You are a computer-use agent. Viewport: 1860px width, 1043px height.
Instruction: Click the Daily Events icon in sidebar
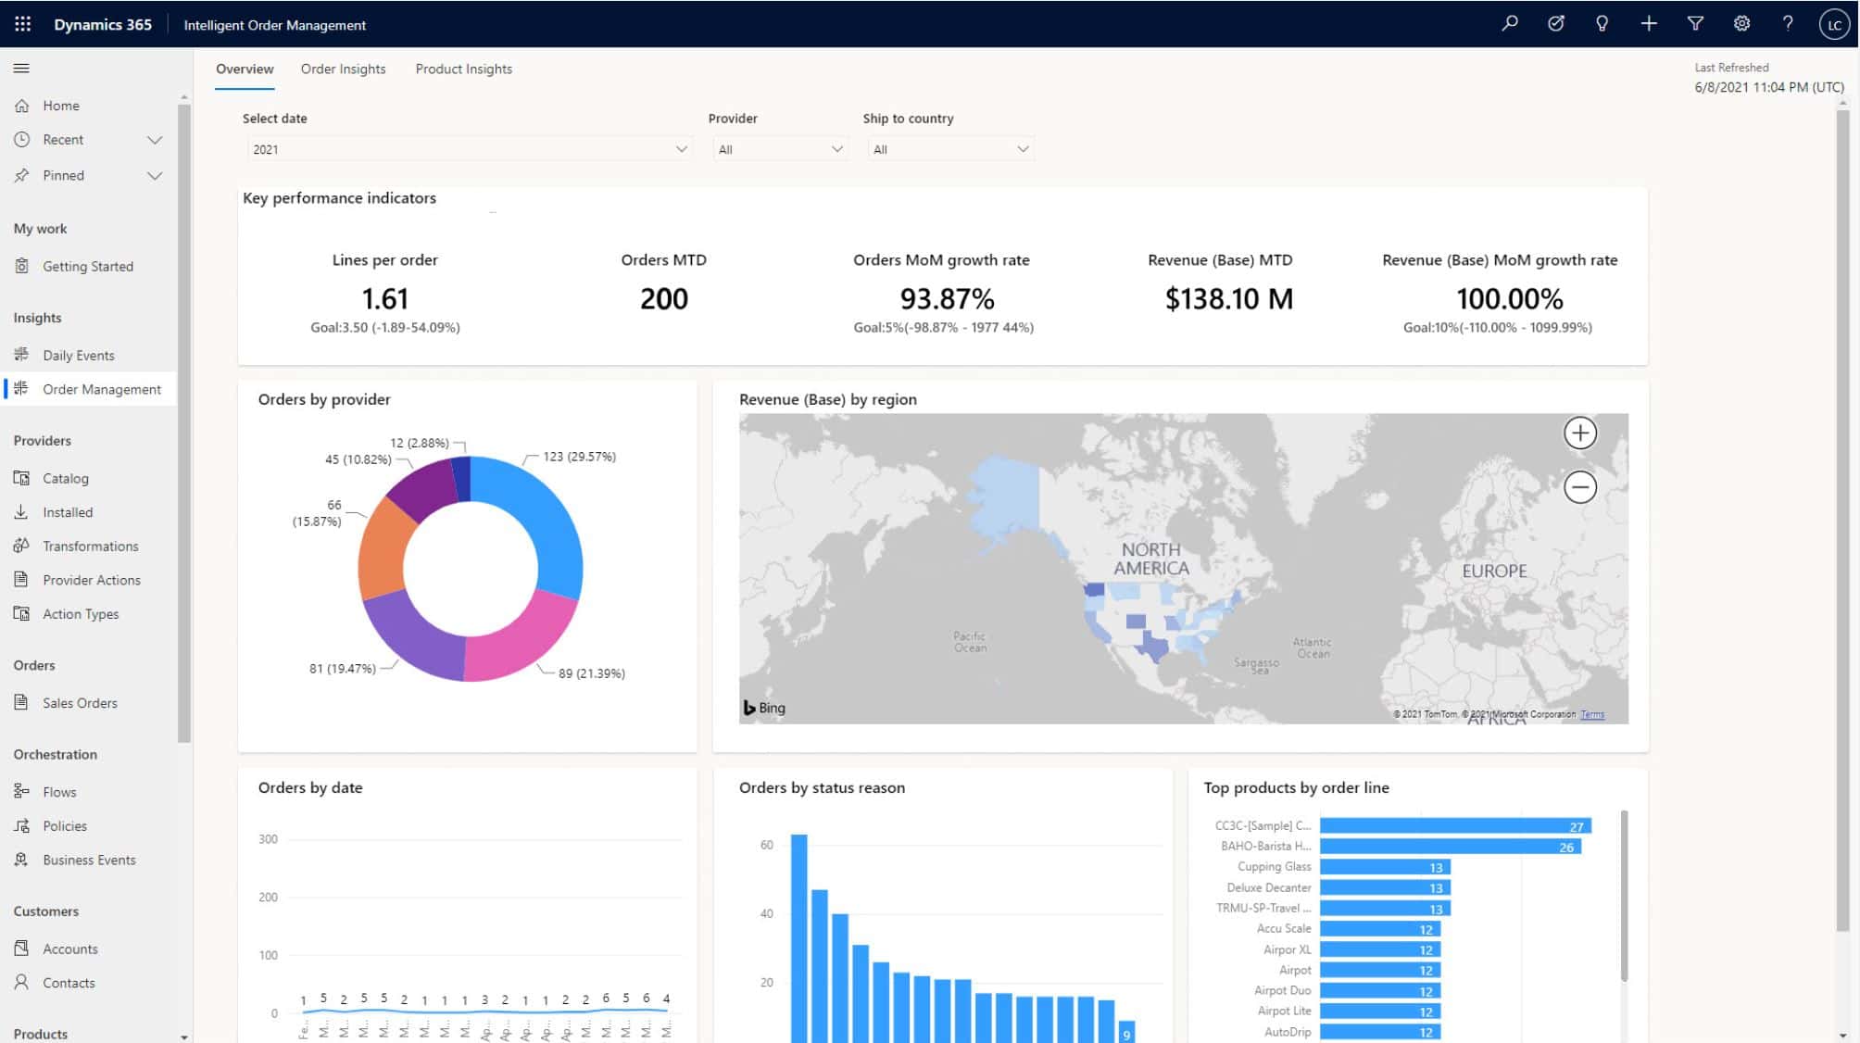point(23,354)
